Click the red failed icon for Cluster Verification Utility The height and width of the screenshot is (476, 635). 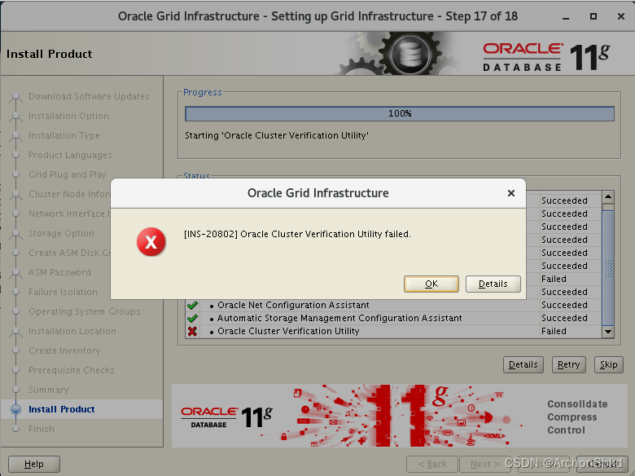click(x=192, y=331)
